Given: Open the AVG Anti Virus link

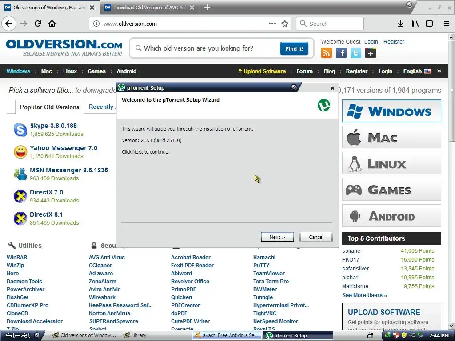Looking at the screenshot, I should tap(107, 257).
